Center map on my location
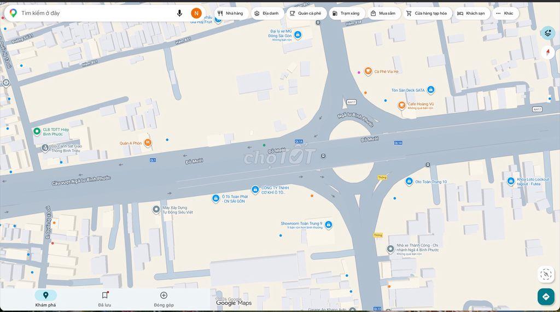The height and width of the screenshot is (312, 560). (546, 274)
